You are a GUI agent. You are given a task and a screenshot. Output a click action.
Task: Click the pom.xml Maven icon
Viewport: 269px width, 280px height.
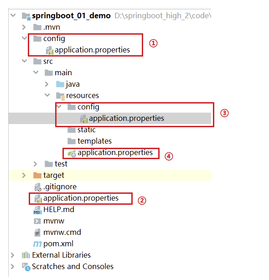pyautogui.click(x=37, y=244)
